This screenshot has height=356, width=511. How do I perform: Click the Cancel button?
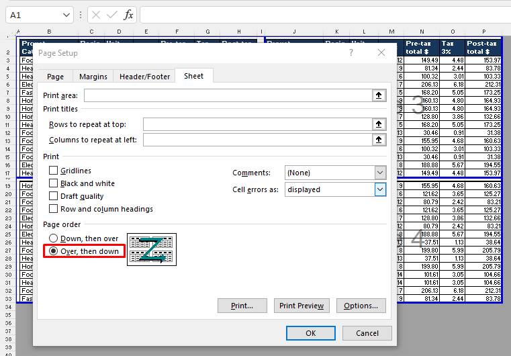pyautogui.click(x=367, y=333)
